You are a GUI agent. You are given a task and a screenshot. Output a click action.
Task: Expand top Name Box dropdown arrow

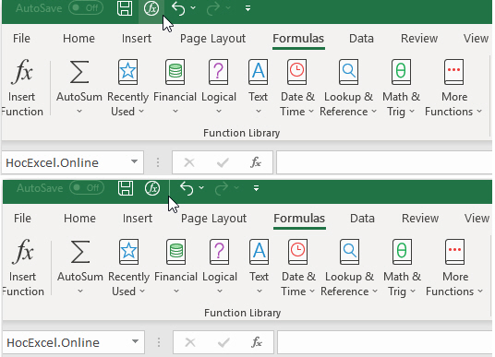[x=134, y=161]
